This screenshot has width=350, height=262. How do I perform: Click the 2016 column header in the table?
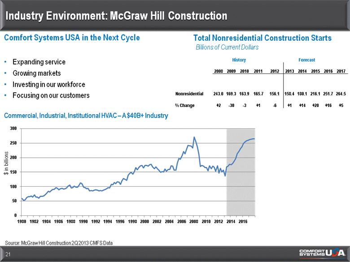(328, 71)
